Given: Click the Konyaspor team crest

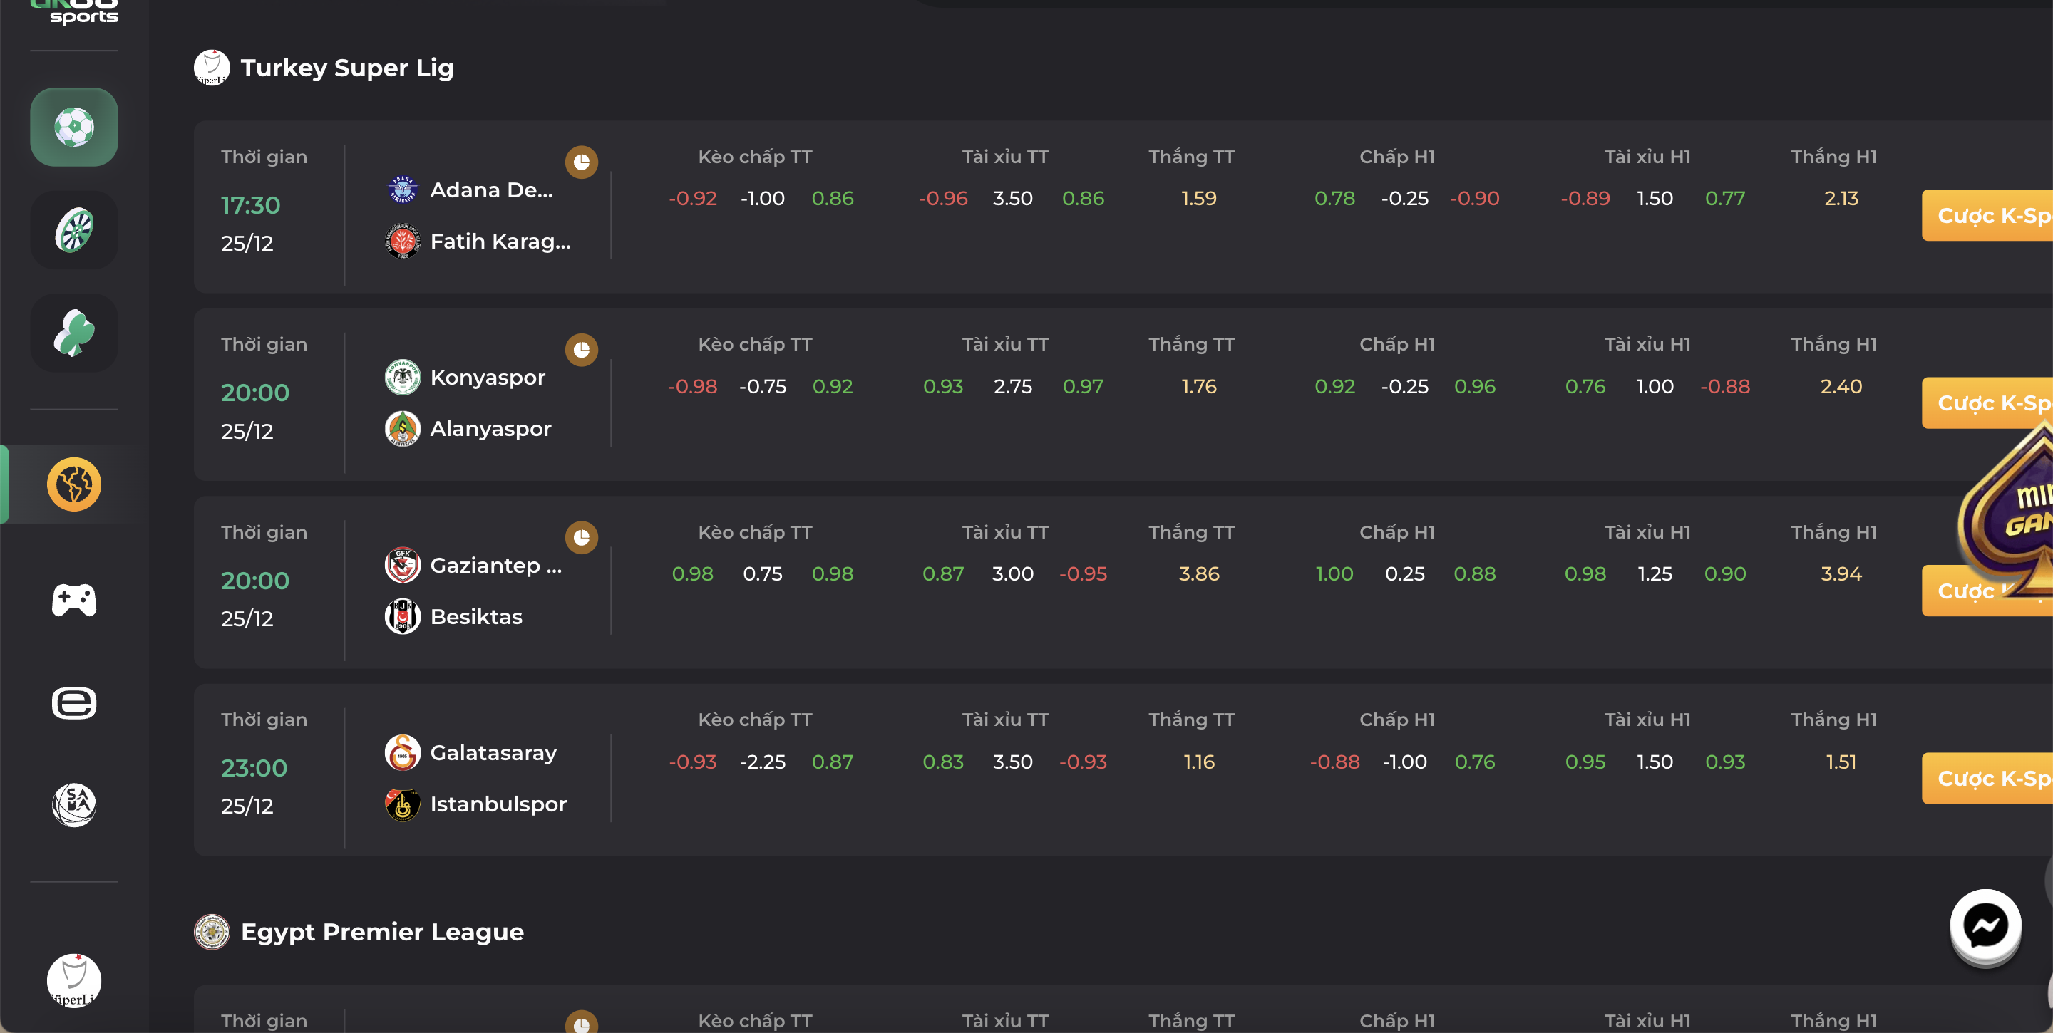Looking at the screenshot, I should tap(403, 378).
